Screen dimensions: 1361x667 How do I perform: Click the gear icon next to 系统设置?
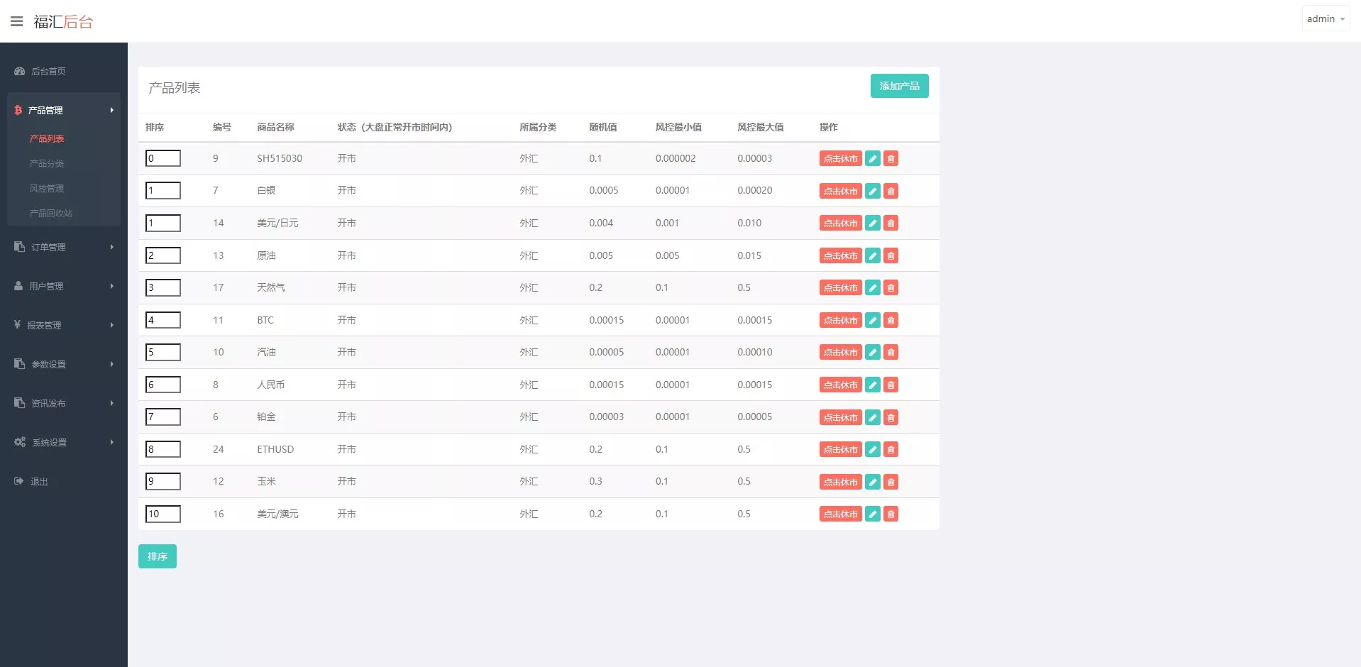(19, 441)
